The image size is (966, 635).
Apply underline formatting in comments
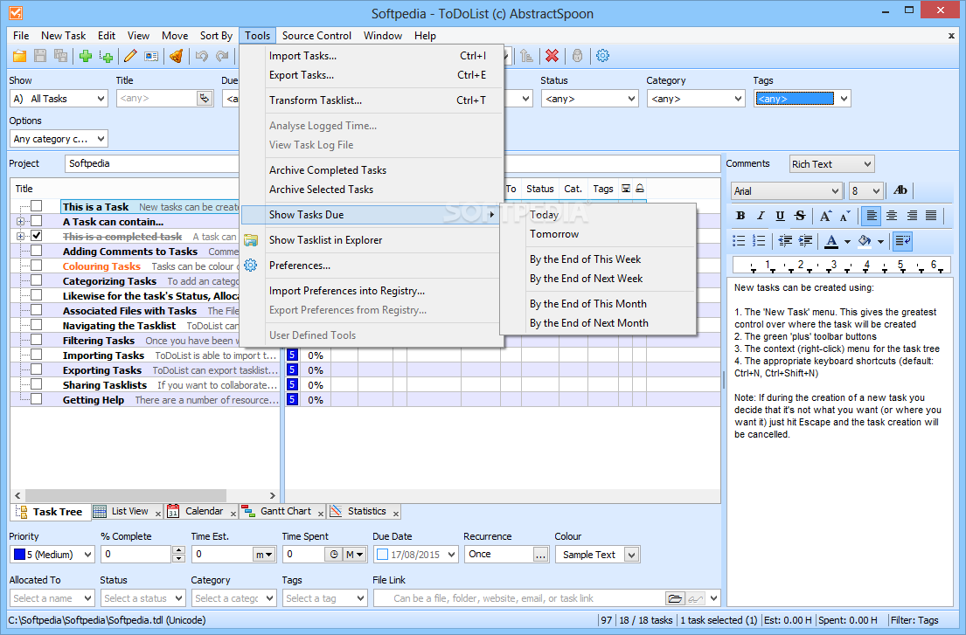[780, 216]
